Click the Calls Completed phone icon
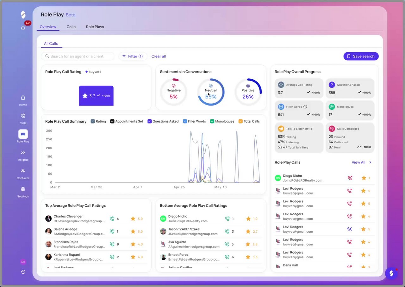 click(x=332, y=129)
